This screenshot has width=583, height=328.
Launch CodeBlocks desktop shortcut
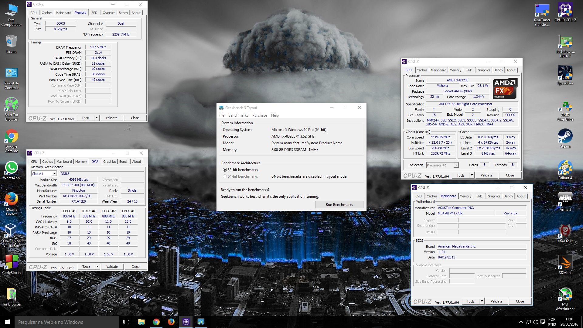[12, 265]
